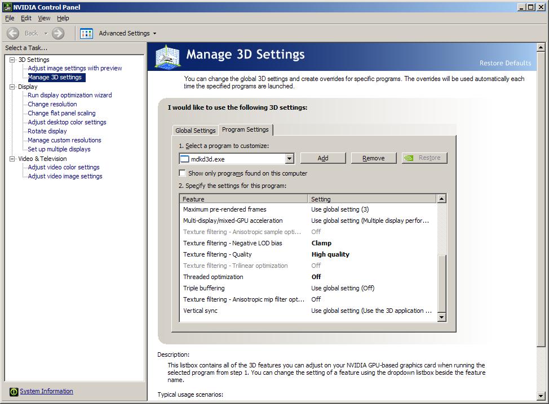Click main panel scroll down arrow

pos(541,396)
